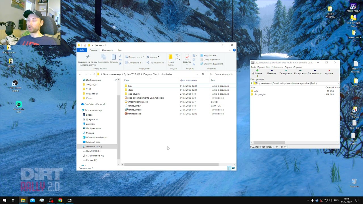Open 7-Zip path bar dropdown
Image resolution: width=363 pixels, height=204 pixels.
click(x=338, y=83)
